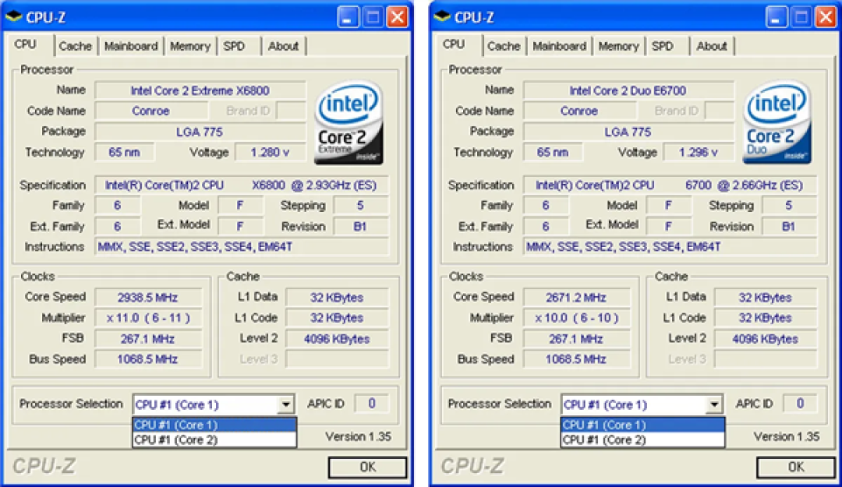842x487 pixels.
Task: Click FSB value 267.1 MHz in E6700 window
Action: click(577, 339)
